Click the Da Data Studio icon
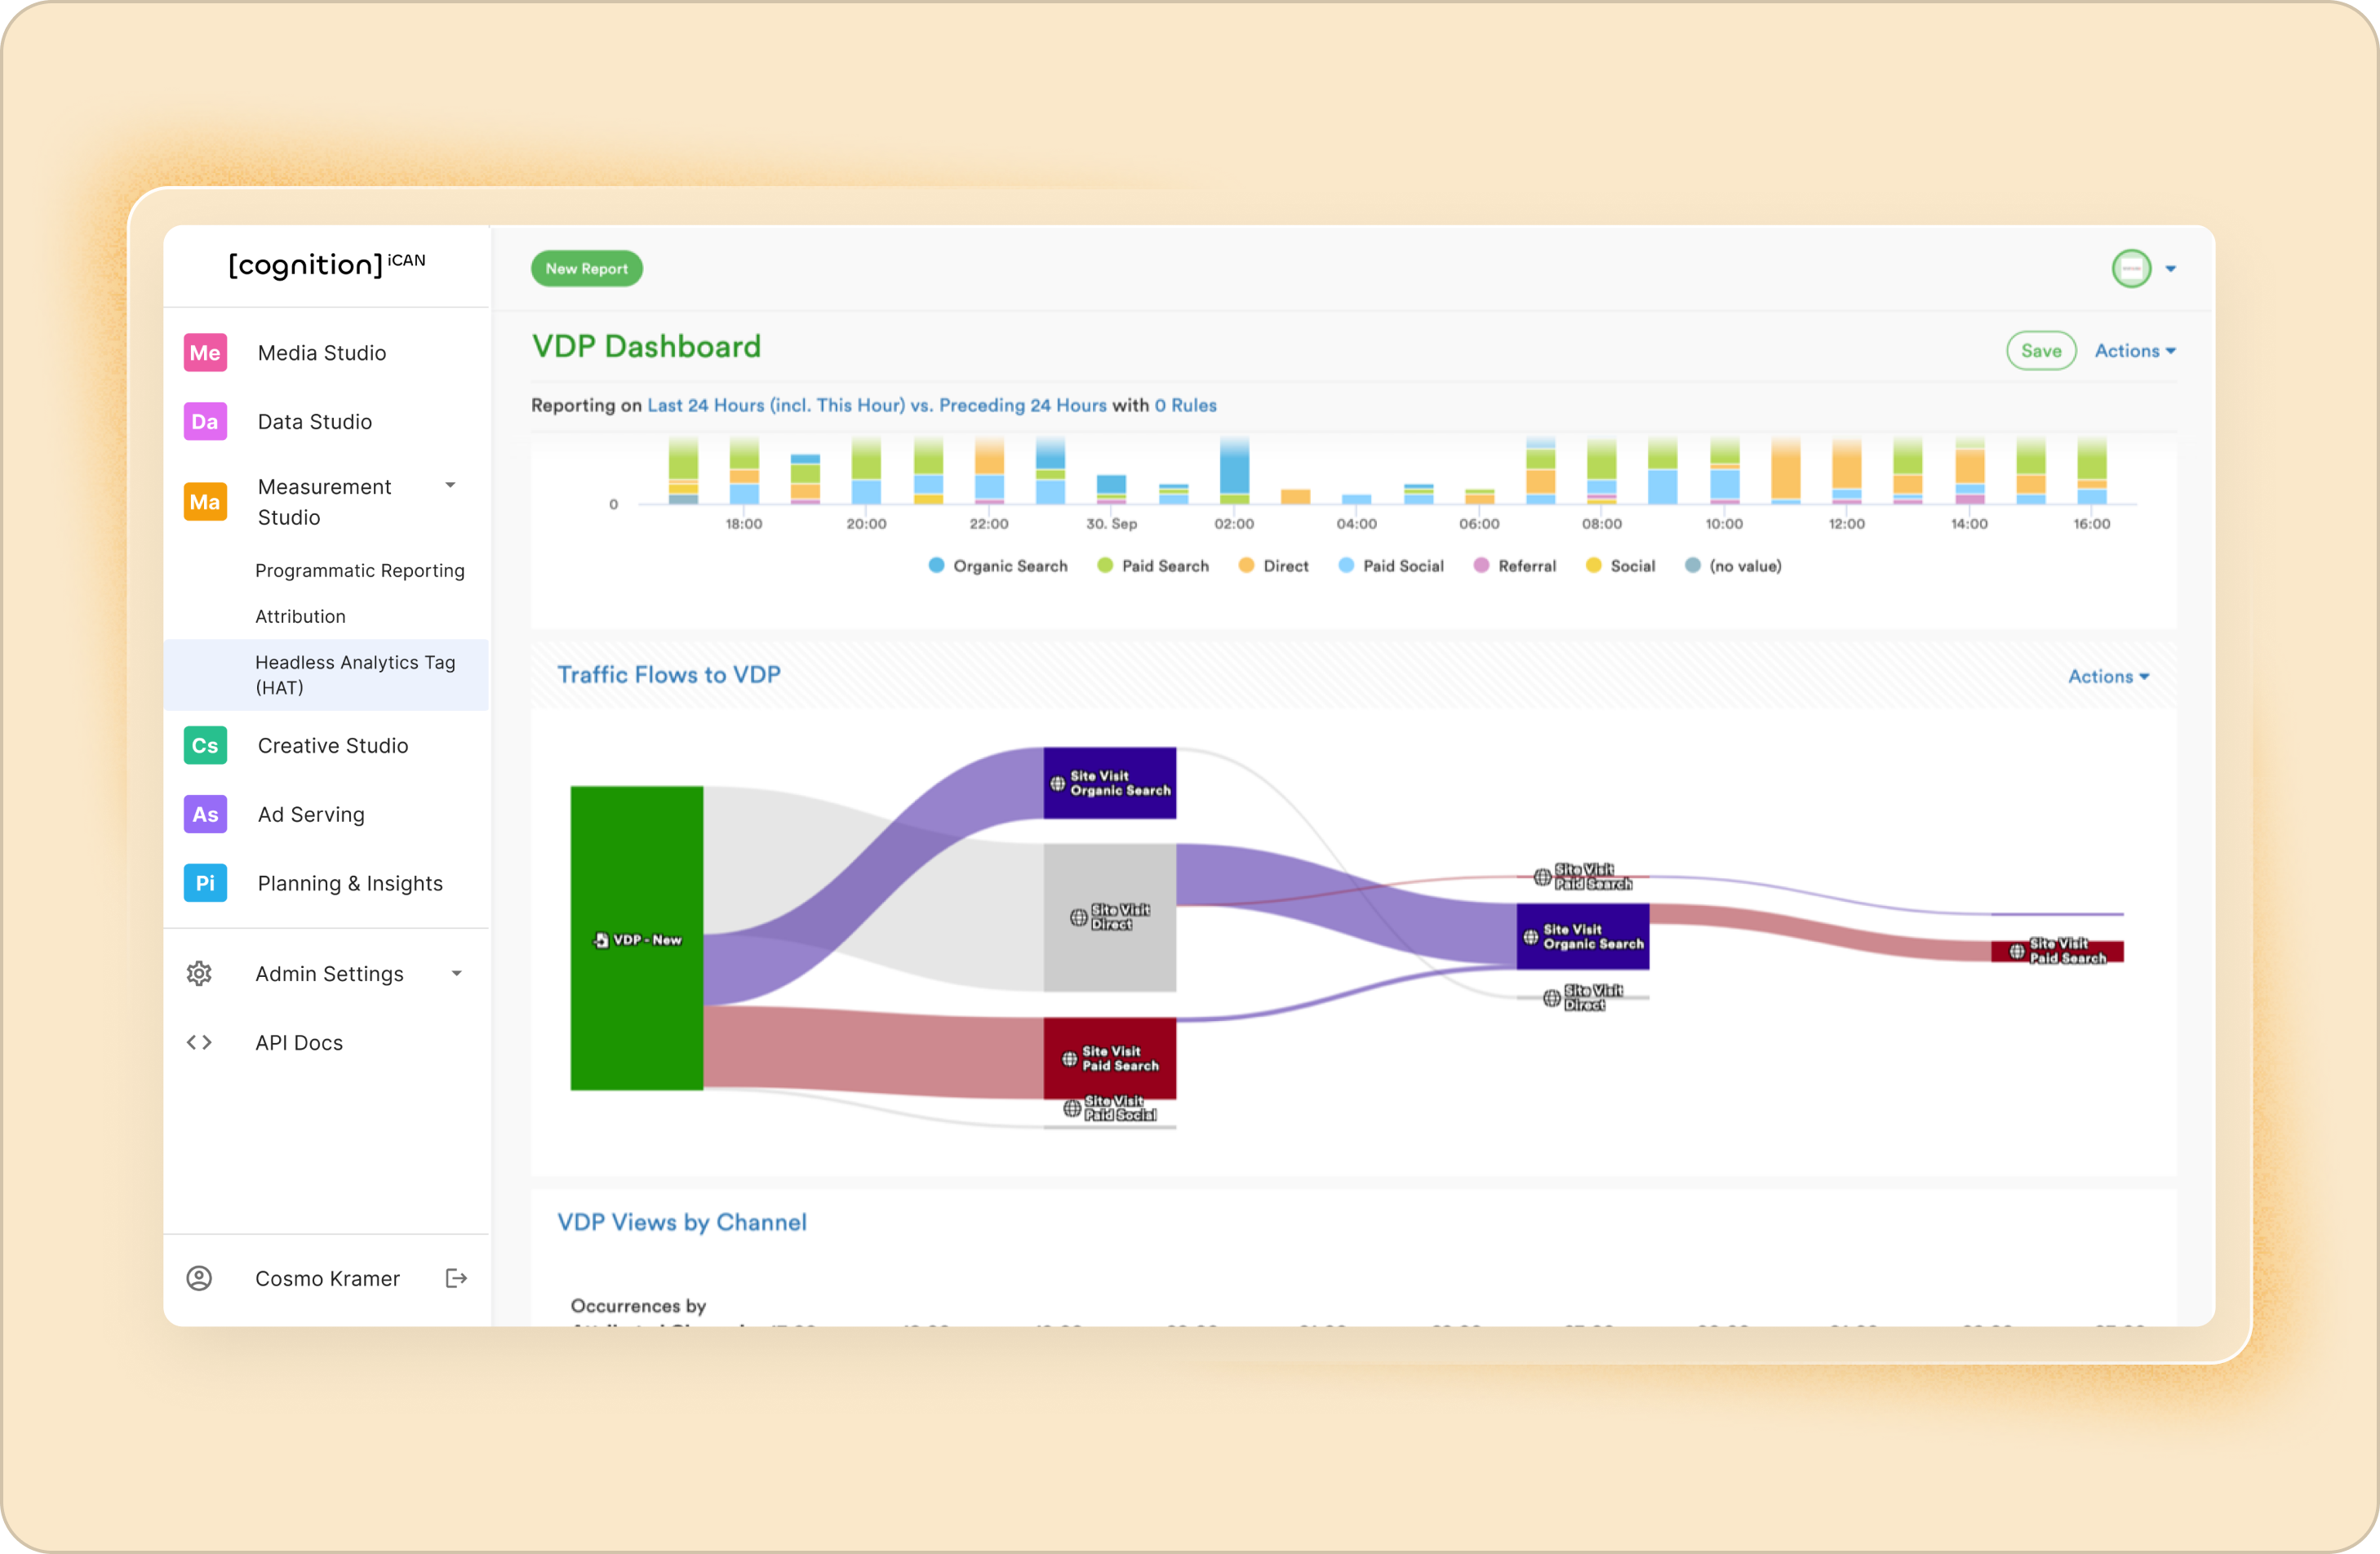Image resolution: width=2380 pixels, height=1554 pixels. point(205,422)
